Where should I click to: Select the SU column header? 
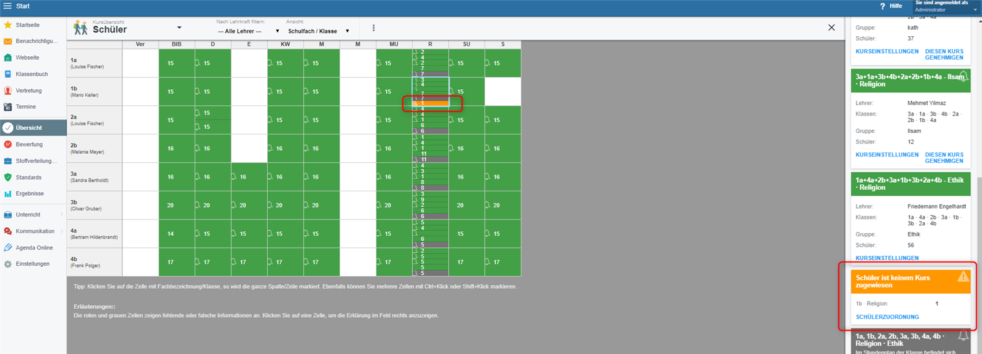tap(466, 44)
